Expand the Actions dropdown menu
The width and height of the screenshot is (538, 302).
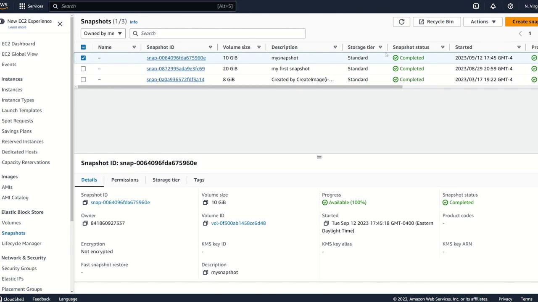483,22
